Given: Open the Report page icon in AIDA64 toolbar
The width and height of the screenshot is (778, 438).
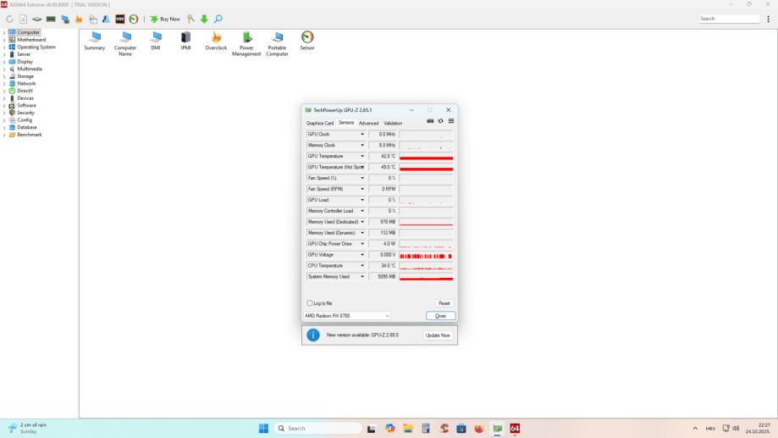Looking at the screenshot, I should (x=24, y=19).
